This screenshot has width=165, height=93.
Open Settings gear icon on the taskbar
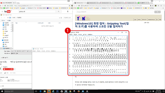87,91
